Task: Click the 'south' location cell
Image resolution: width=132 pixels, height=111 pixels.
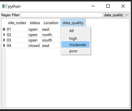Action: click(51, 40)
